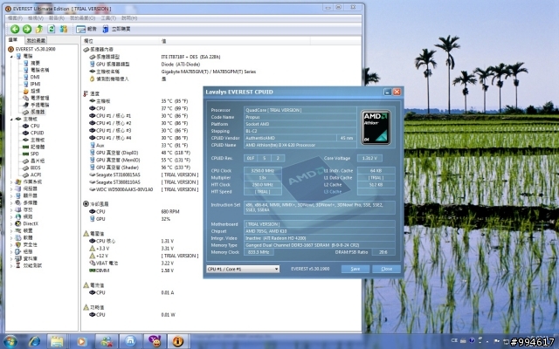Open the CPU #1 / Core #1 dropdown
Screen dimensions: 559x349
point(243,269)
